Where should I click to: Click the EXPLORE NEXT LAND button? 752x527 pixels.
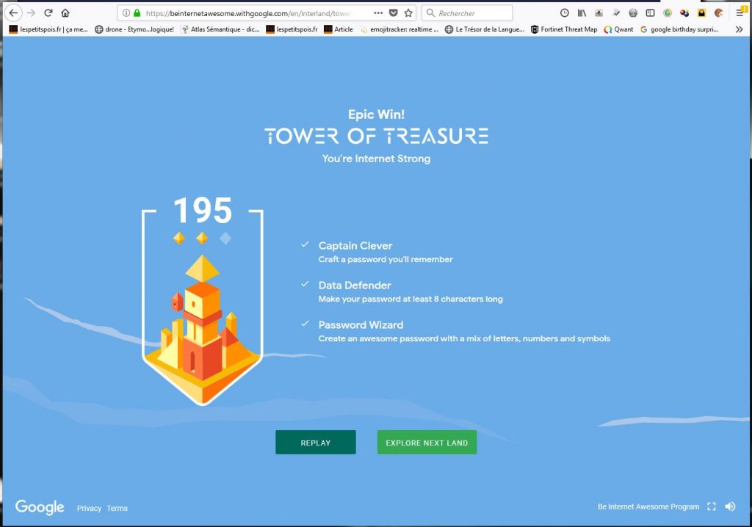(x=427, y=443)
